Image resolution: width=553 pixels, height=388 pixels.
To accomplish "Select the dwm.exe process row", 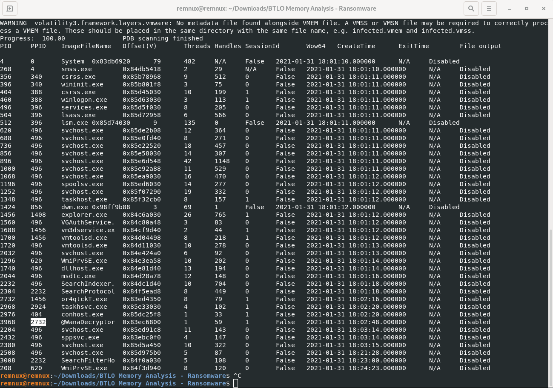I will [x=230, y=207].
